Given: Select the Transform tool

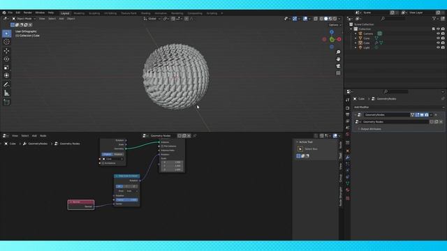Looking at the screenshot, I should pyautogui.click(x=6, y=75).
